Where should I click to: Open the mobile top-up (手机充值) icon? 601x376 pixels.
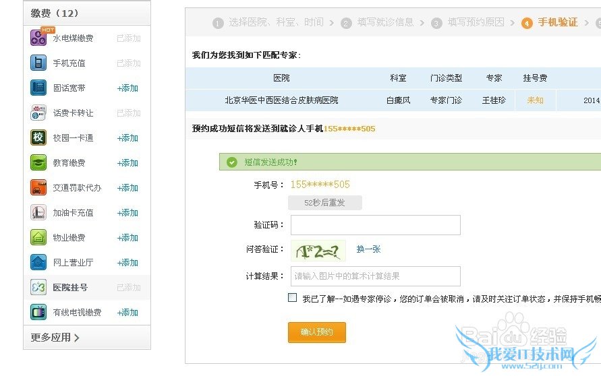click(38, 63)
